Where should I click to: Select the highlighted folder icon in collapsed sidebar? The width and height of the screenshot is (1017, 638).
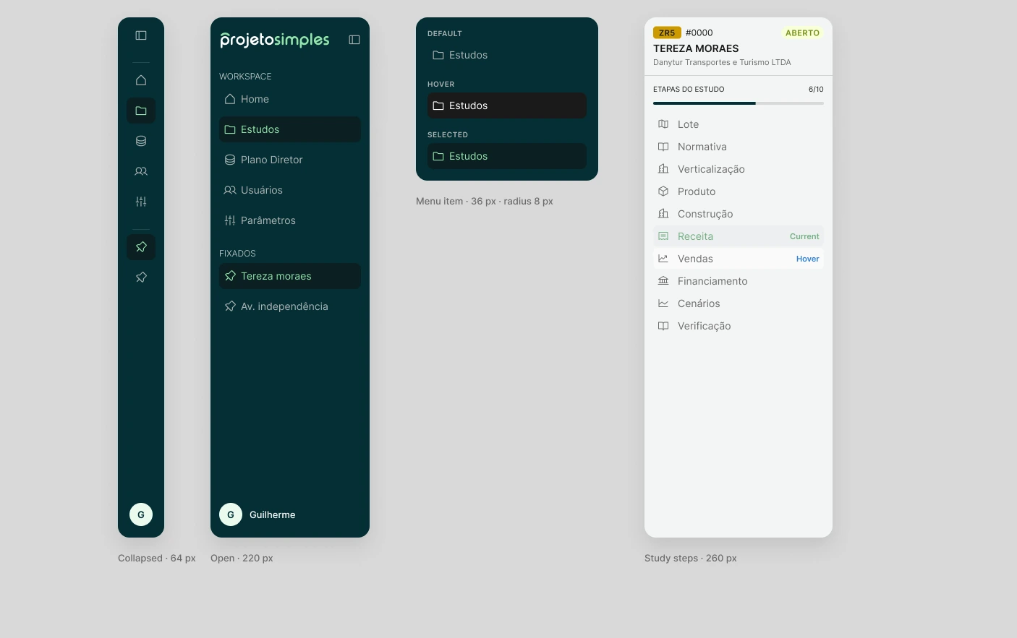click(141, 111)
